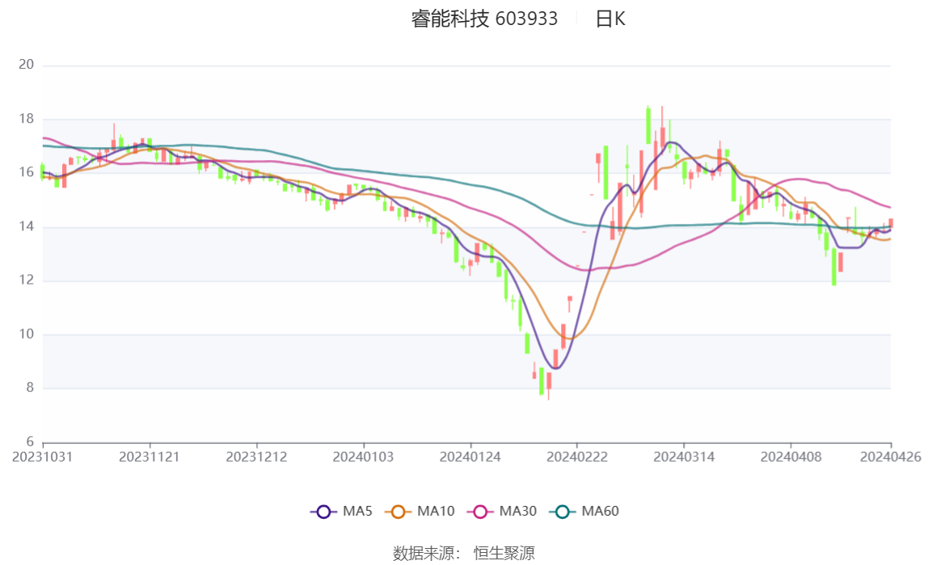This screenshot has height=565, width=928.
Task: Click the y-axis value 8
Action: coord(30,388)
